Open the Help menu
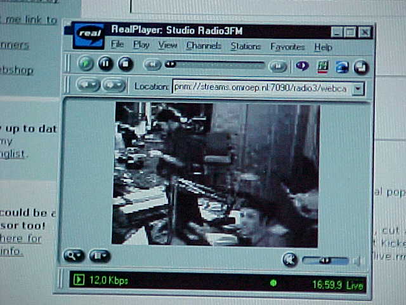Image resolution: width=406 pixels, height=305 pixels. (x=323, y=48)
